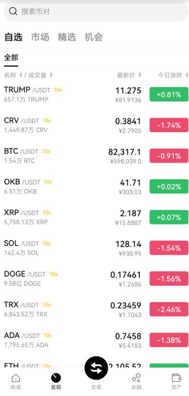Open the 机会 tab
The width and height of the screenshot is (189, 396).
click(94, 37)
